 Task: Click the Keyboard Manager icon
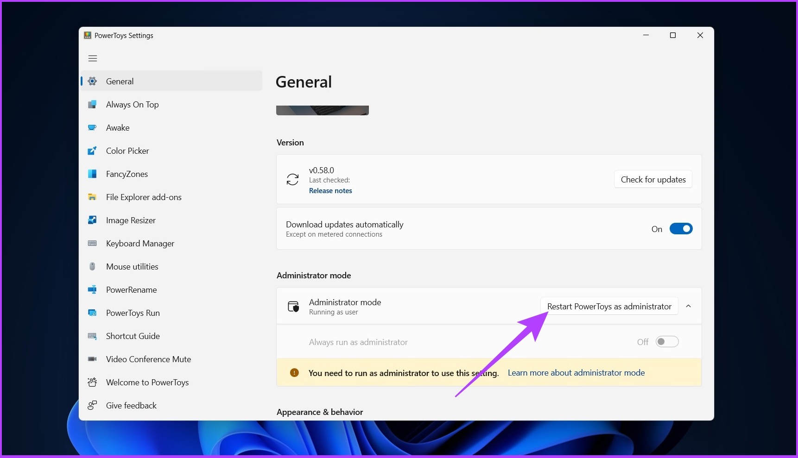point(92,243)
